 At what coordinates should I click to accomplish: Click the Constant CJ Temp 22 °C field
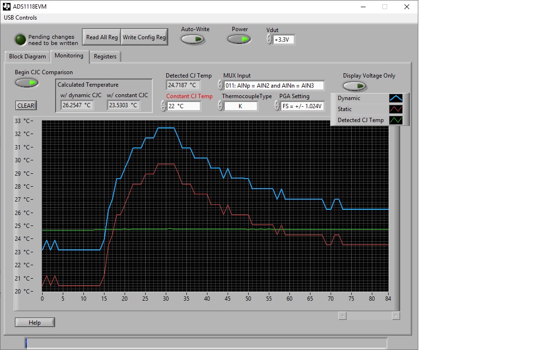tap(184, 106)
